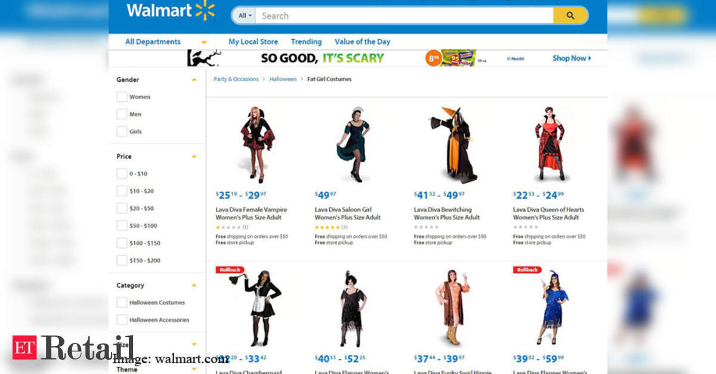This screenshot has height=374, width=716.
Task: Click the yellow search magnifier button
Action: click(x=570, y=16)
